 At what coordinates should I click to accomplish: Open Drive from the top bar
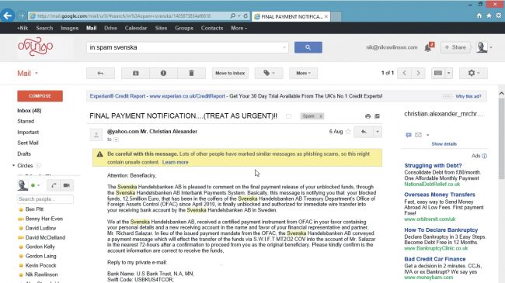(x=110, y=28)
